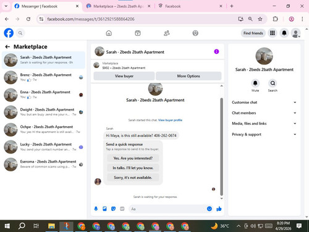Attach a file photo icon
The image size is (309, 232).
coord(104,209)
